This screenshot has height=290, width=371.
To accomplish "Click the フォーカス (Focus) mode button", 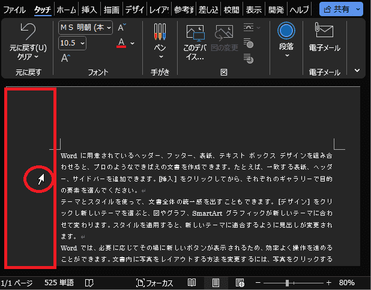I will coord(155,283).
